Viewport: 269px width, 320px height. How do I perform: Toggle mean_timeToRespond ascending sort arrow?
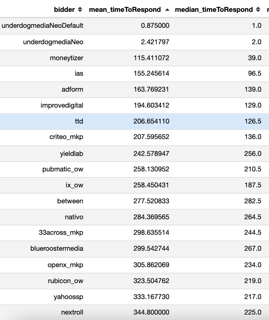[167, 10]
